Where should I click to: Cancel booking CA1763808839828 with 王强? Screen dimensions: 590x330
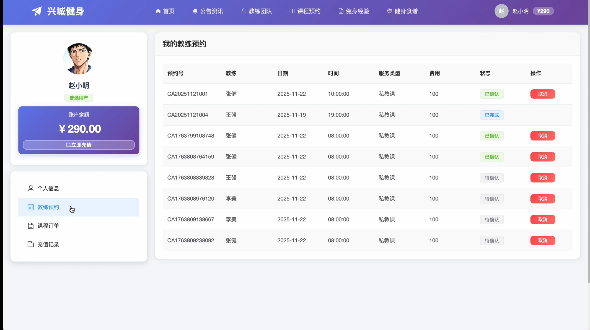point(542,178)
